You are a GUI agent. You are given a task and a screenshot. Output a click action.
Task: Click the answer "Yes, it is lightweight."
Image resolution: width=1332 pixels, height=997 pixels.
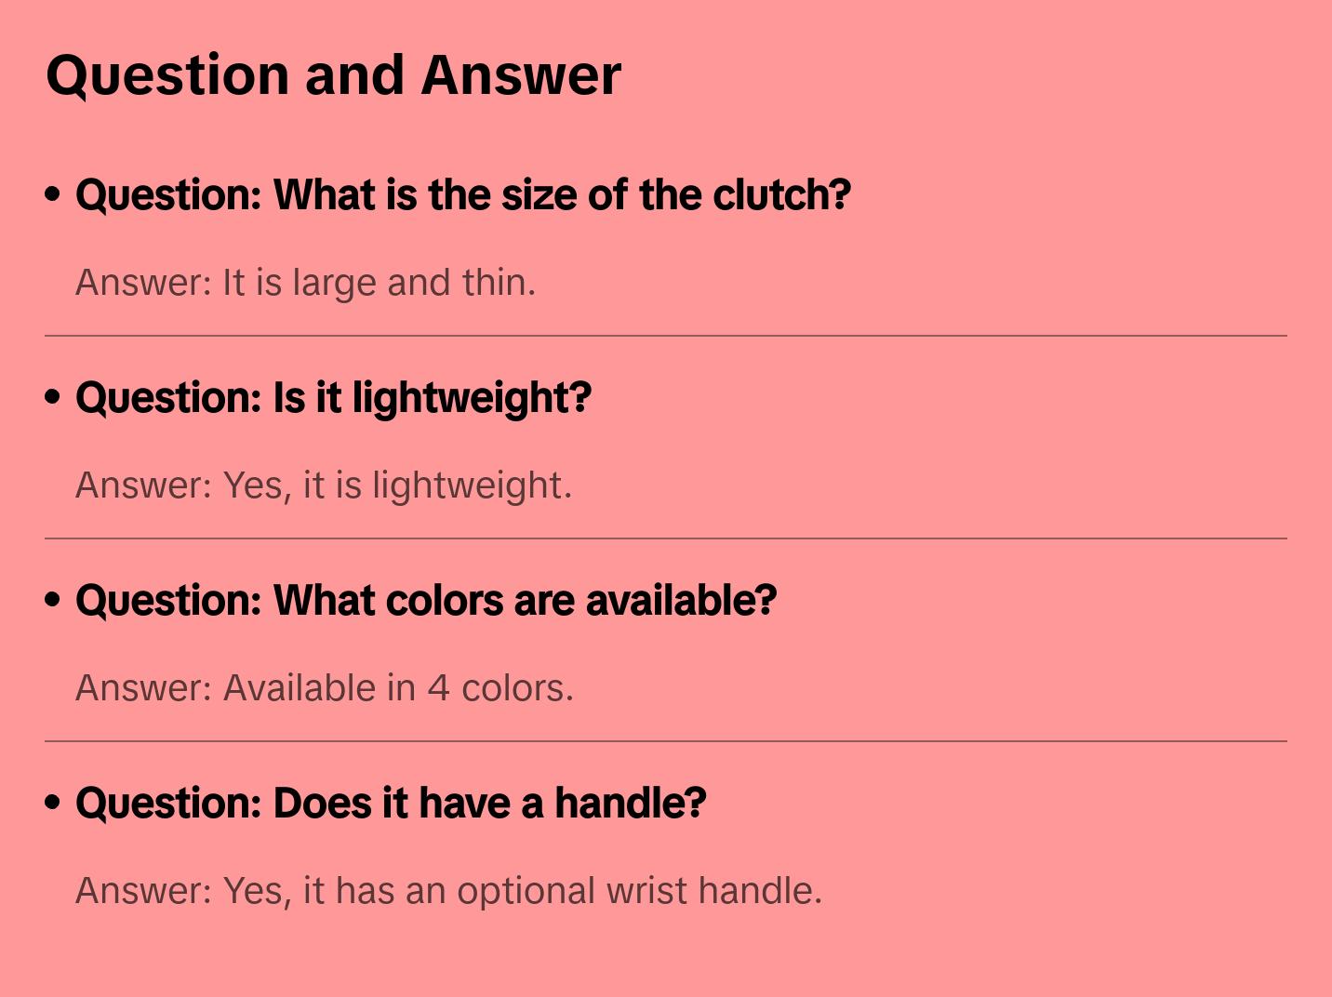point(323,485)
